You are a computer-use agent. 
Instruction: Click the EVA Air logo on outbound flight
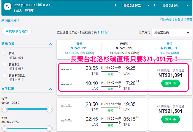point(66,69)
